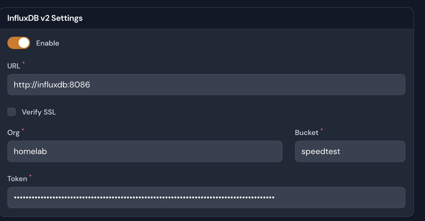This screenshot has height=221, width=425.
Task: Click the Verify SSL text label
Action: point(39,112)
